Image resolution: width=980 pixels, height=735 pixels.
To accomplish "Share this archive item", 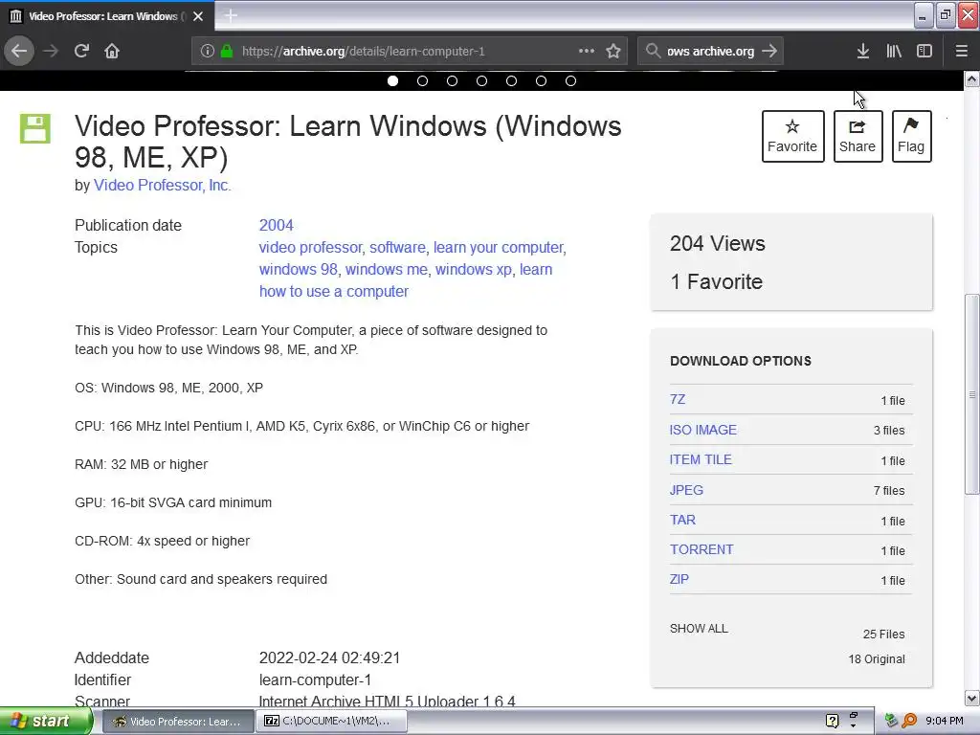I will point(857,136).
